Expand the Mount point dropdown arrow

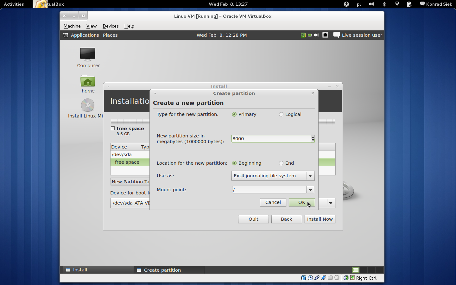[x=310, y=190]
